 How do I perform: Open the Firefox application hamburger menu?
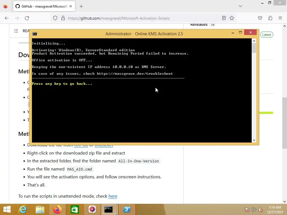(x=280, y=18)
